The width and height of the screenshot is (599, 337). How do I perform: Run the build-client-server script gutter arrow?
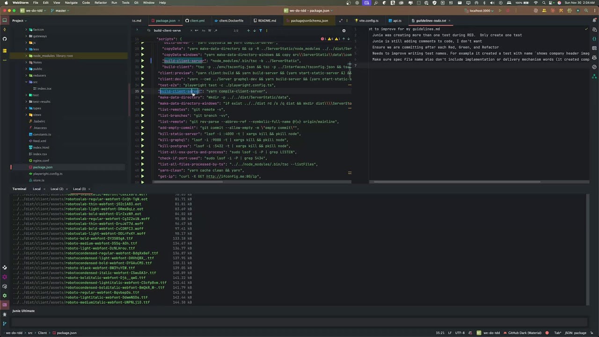point(143,91)
